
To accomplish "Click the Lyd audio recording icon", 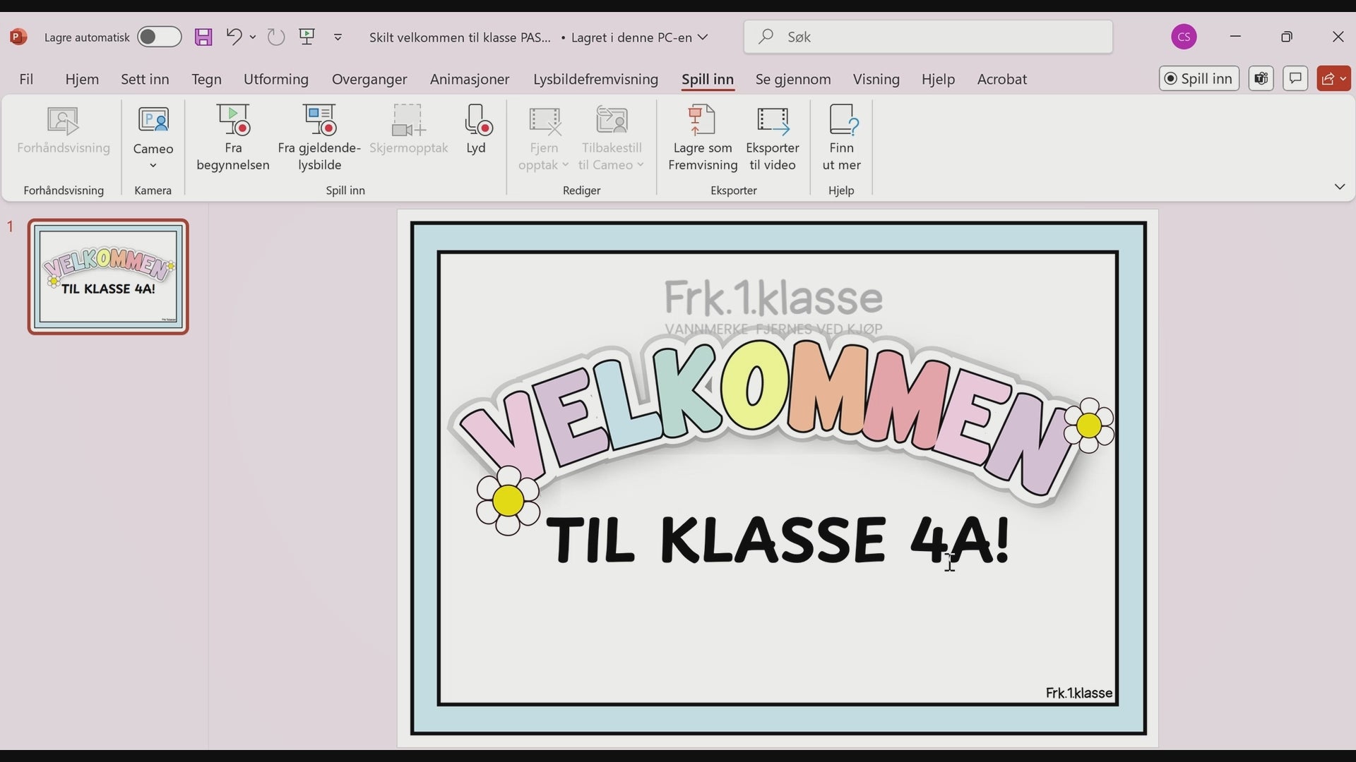I will tap(477, 121).
